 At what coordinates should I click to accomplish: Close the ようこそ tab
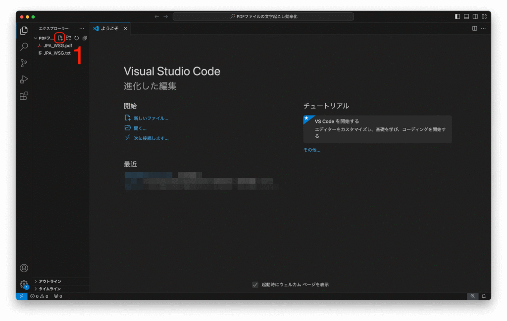pyautogui.click(x=125, y=28)
